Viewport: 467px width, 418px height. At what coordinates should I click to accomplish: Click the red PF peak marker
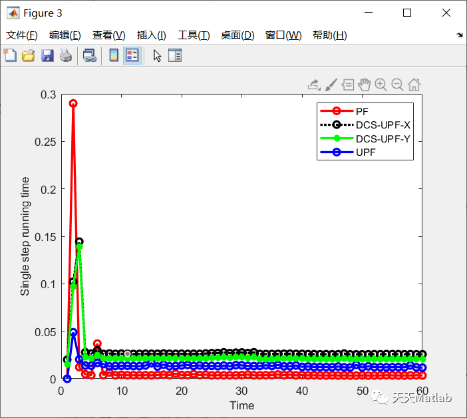(73, 103)
